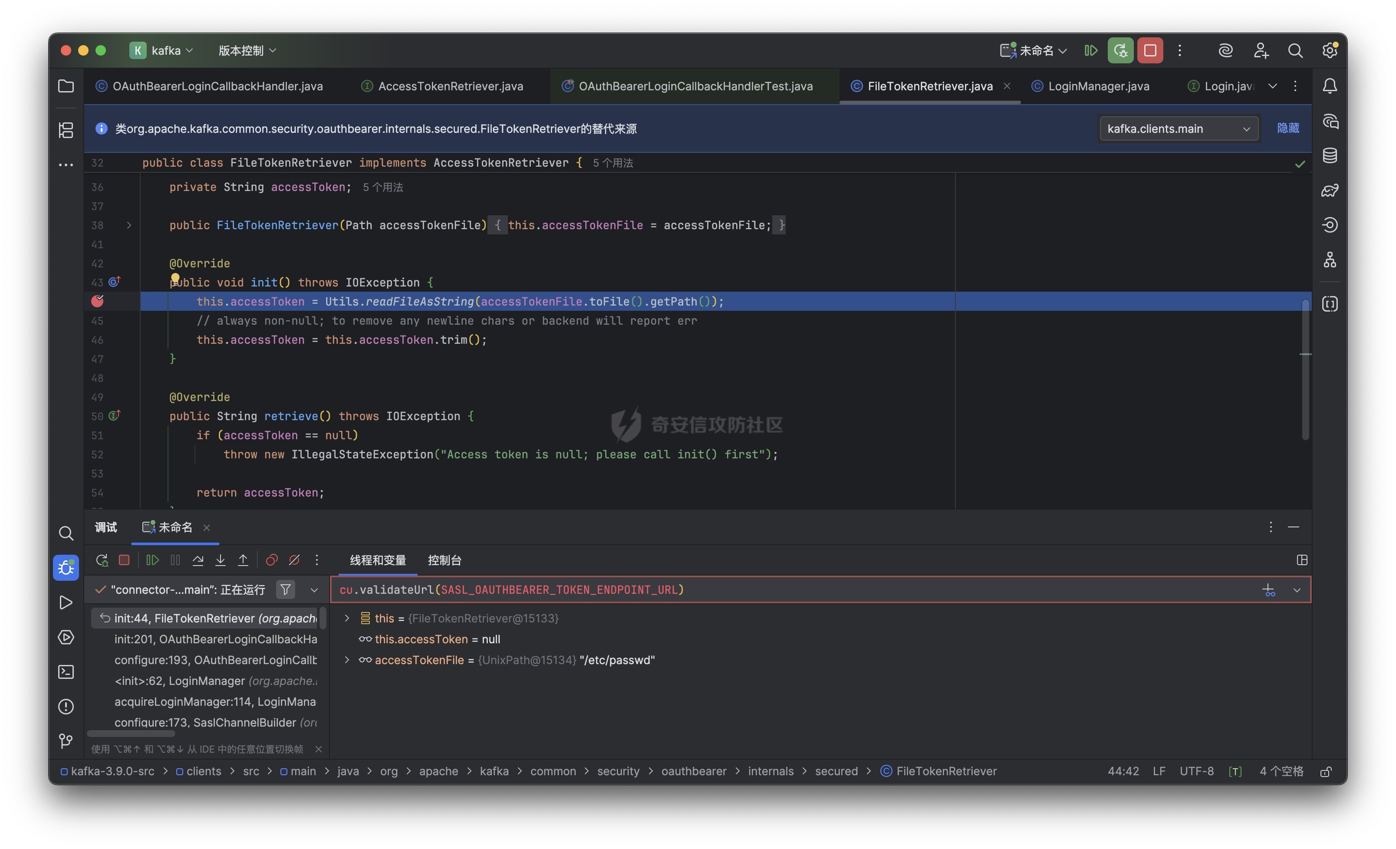Open View Breakpoints in debug toolbar

271,560
